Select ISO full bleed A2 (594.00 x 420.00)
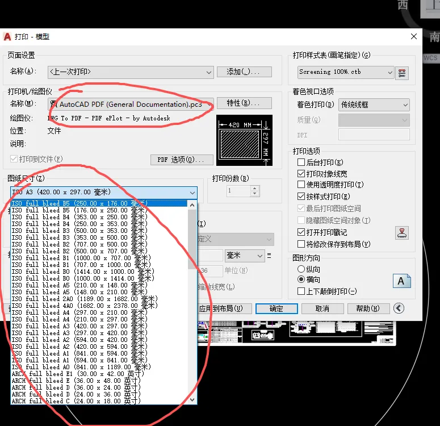 point(99,339)
